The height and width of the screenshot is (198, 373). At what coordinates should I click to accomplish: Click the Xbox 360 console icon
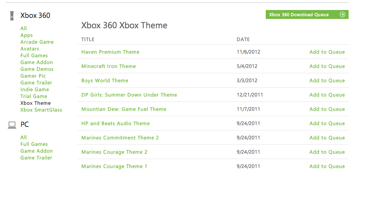12,16
